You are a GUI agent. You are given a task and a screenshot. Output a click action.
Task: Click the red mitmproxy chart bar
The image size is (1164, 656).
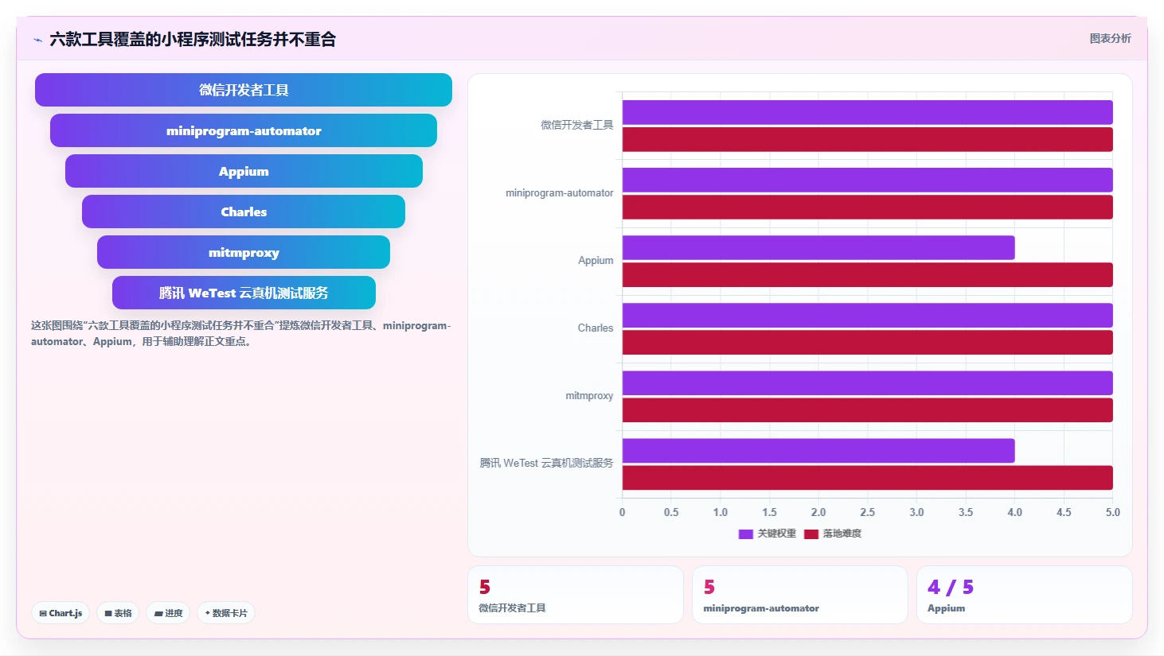click(x=867, y=410)
